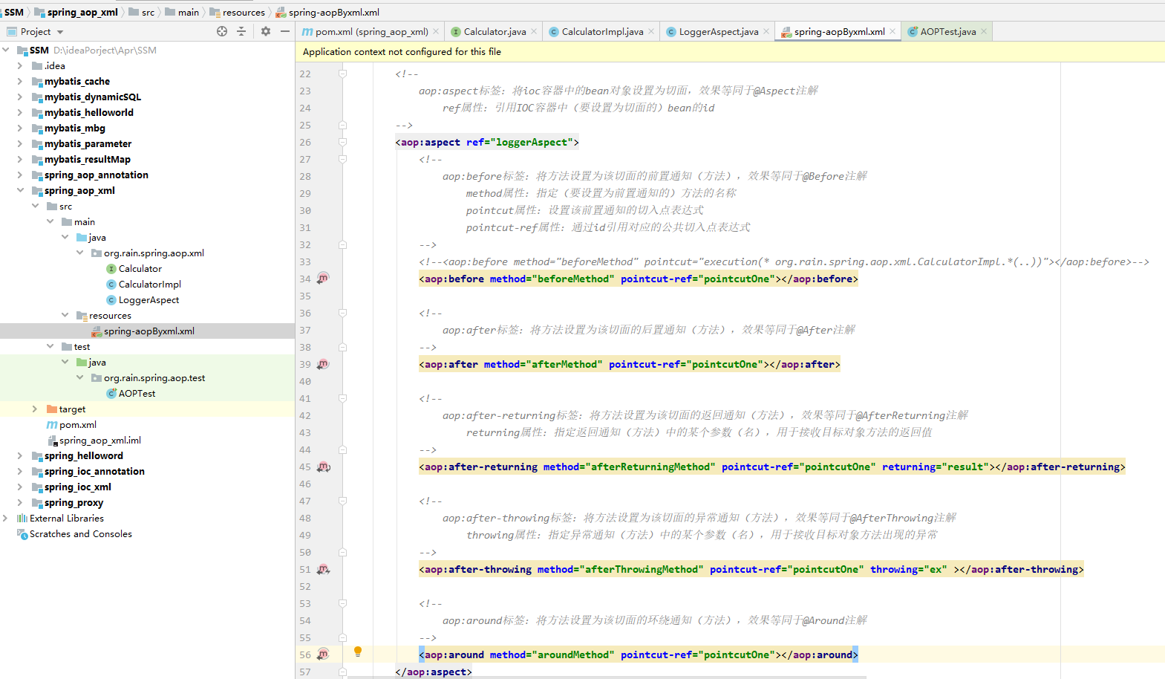Open Project panel settings gear
This screenshot has width=1165, height=679.
point(266,31)
